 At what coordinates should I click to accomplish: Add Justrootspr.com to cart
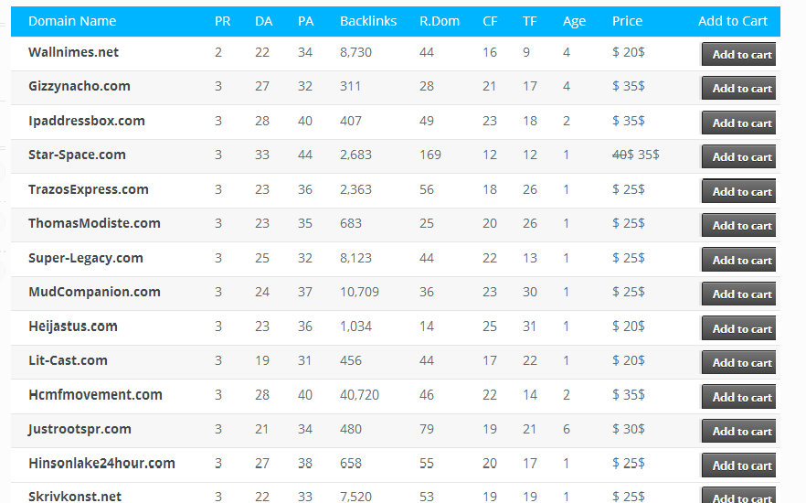pyautogui.click(x=738, y=431)
